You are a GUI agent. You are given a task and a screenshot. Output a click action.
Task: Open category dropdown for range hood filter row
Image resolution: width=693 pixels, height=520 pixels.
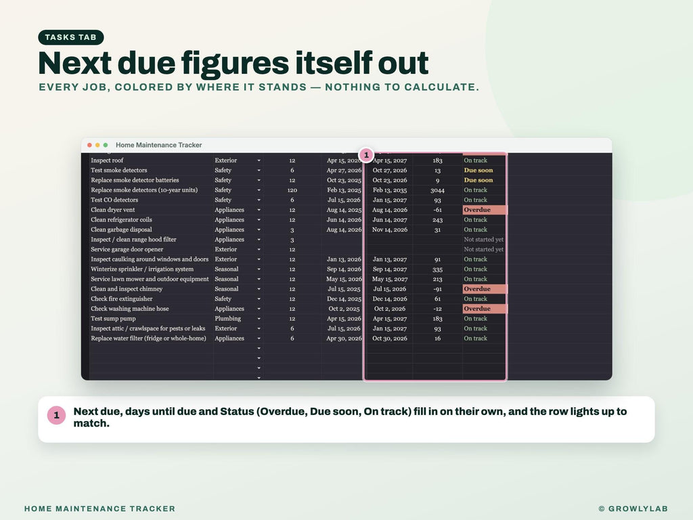coord(259,240)
